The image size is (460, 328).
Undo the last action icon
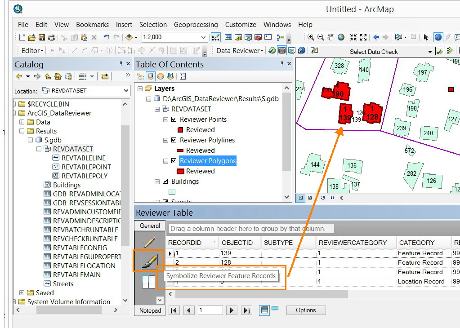pos(106,37)
